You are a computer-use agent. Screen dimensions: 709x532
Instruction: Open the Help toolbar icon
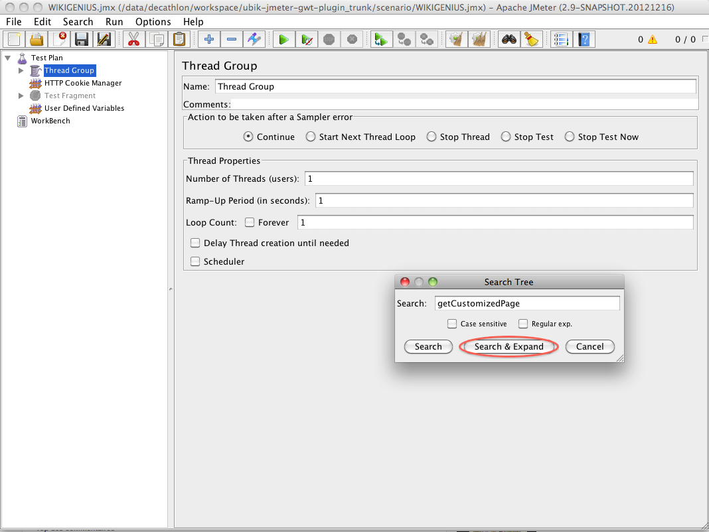(x=584, y=39)
